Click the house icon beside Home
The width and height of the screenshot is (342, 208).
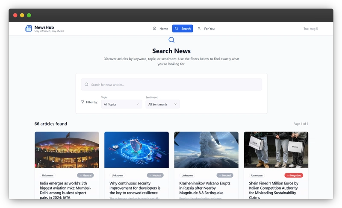(x=154, y=29)
